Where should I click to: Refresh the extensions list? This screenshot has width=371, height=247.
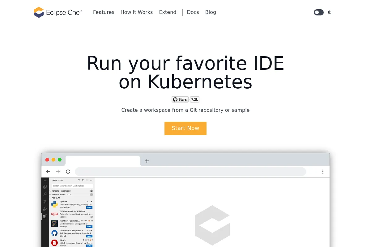pos(83,180)
